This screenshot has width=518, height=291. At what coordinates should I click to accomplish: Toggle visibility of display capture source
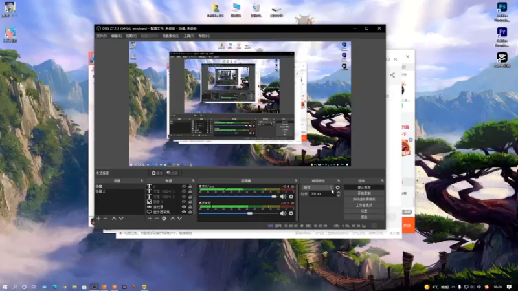184,212
